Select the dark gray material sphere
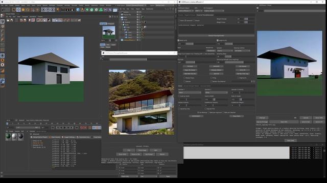 tap(20, 136)
